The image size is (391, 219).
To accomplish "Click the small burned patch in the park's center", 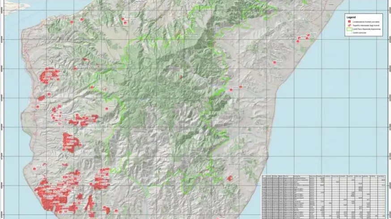I will click(x=181, y=77).
